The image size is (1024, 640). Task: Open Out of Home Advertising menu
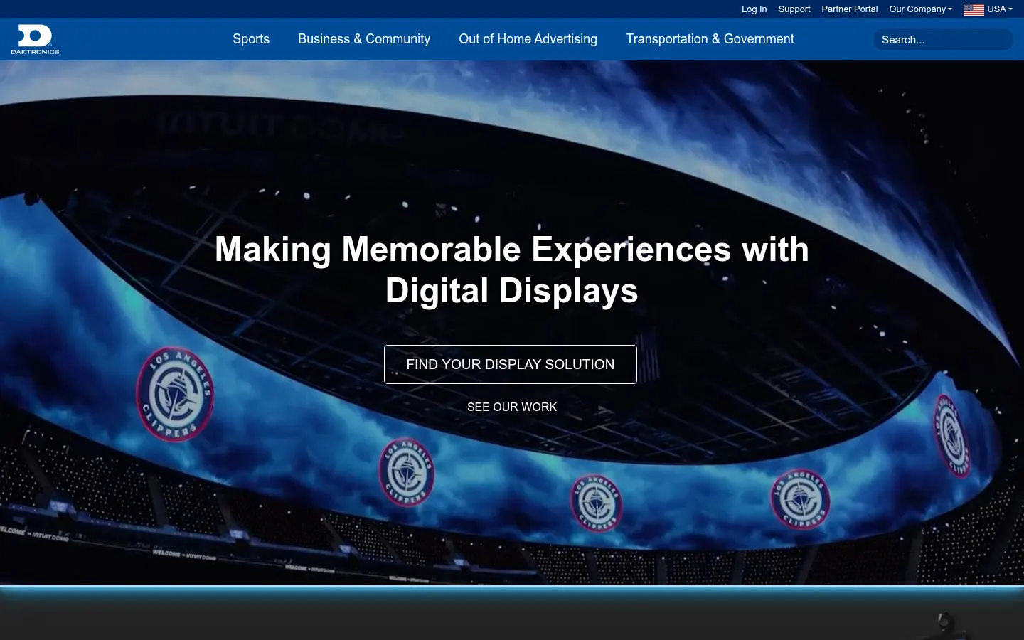pos(528,39)
